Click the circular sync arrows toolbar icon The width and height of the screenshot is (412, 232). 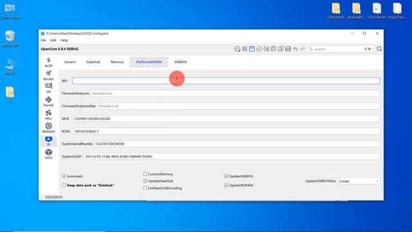(266, 49)
